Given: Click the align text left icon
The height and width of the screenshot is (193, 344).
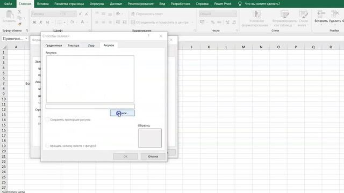Looking at the screenshot, I should point(97,22).
